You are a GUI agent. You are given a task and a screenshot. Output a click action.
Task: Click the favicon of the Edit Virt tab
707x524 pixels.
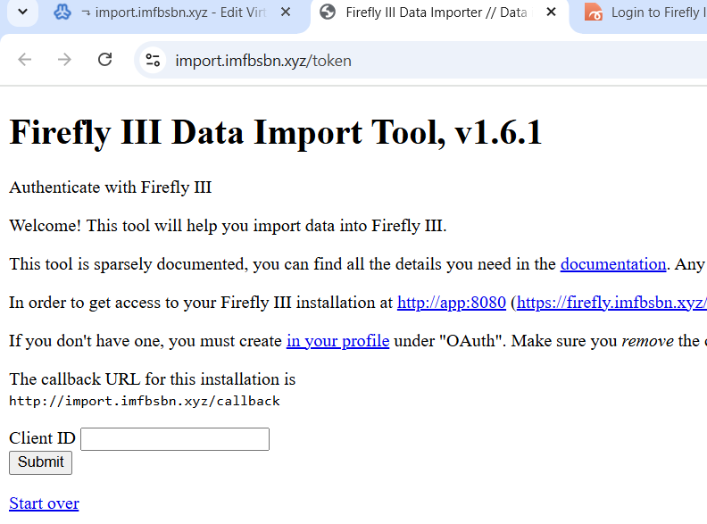62,13
